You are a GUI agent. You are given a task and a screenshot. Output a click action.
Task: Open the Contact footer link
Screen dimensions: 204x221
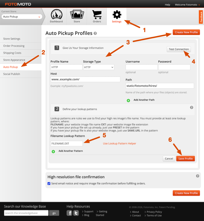click(136, 215)
